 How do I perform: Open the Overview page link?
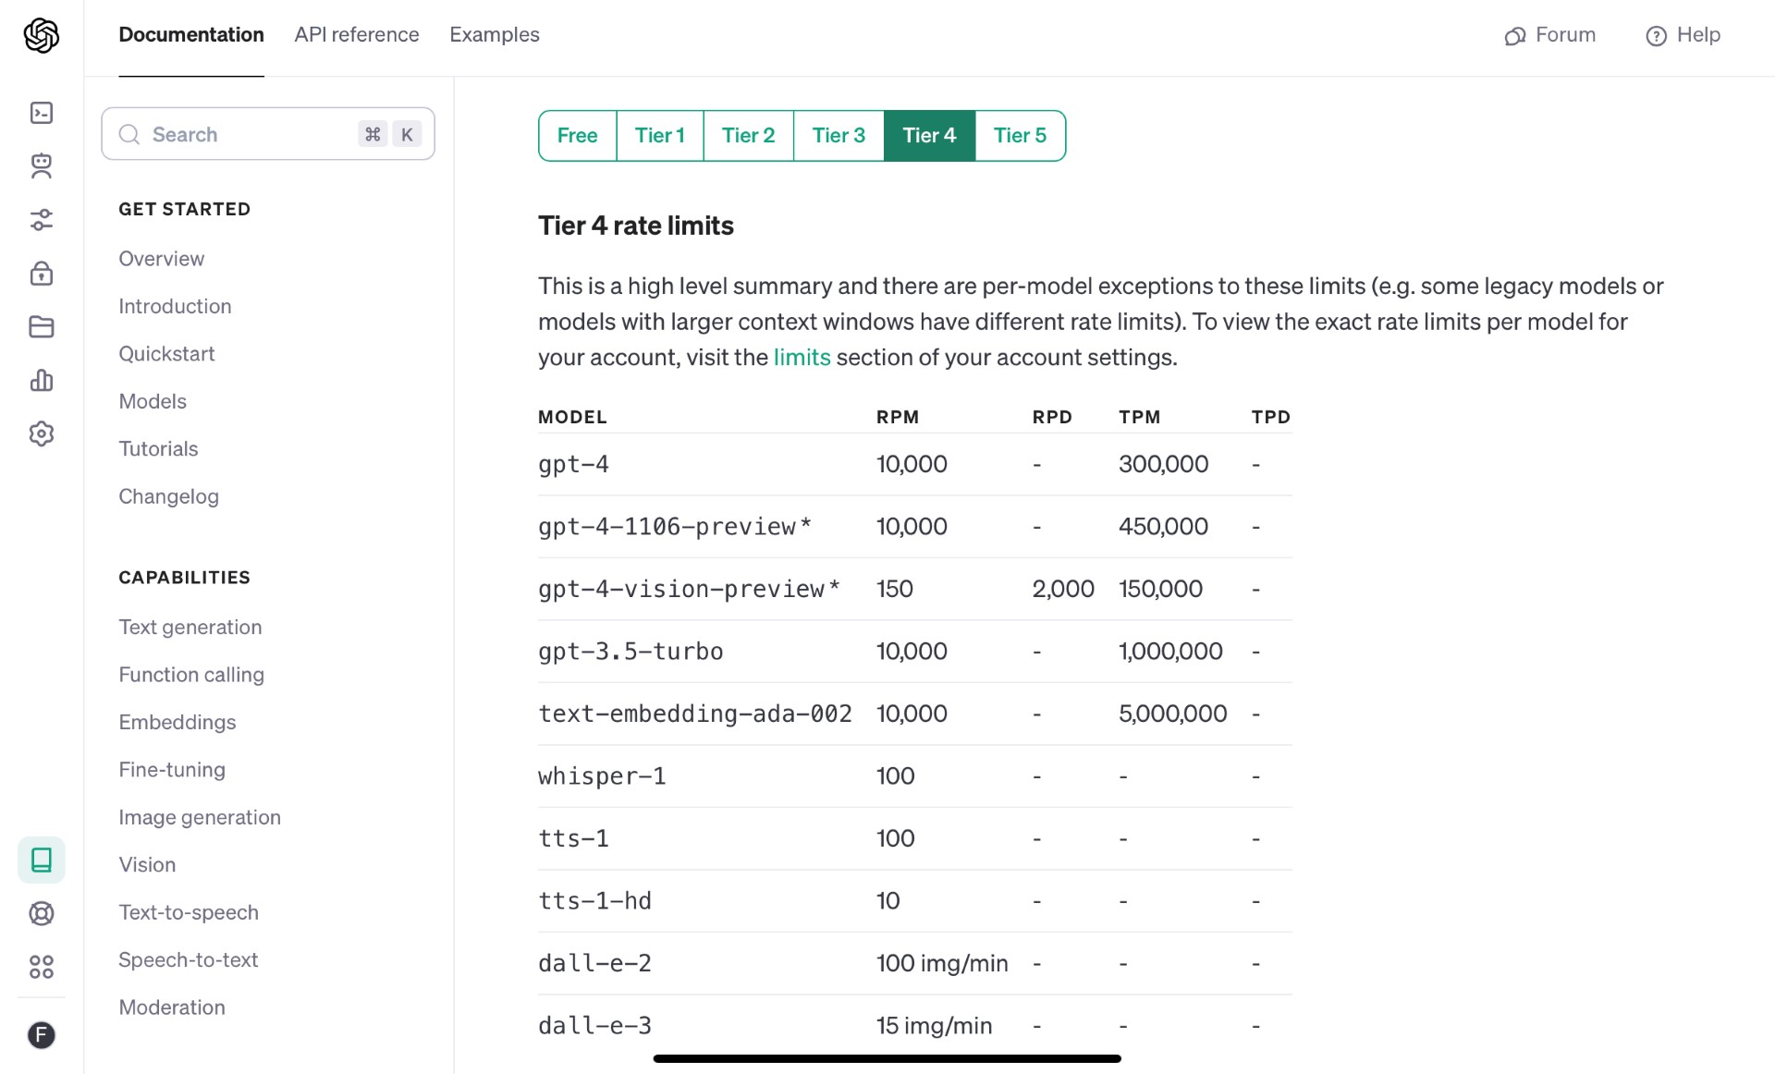pyautogui.click(x=162, y=259)
